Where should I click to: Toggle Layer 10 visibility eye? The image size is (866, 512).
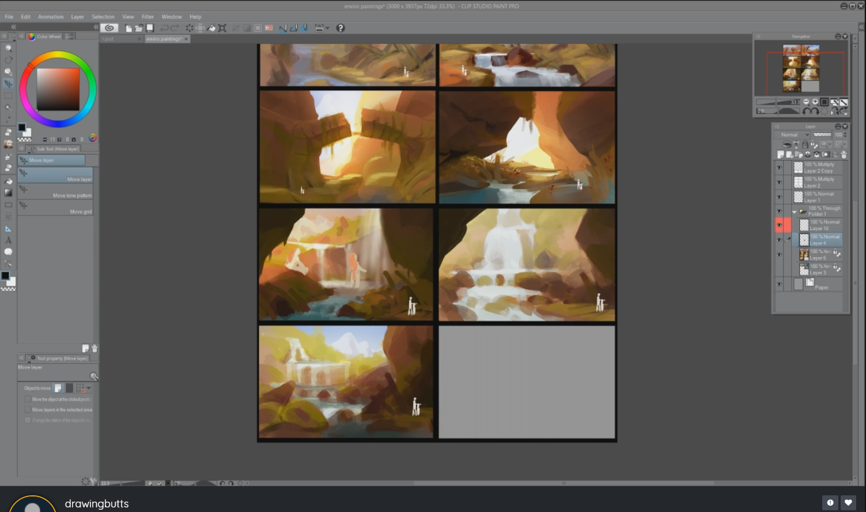779,225
